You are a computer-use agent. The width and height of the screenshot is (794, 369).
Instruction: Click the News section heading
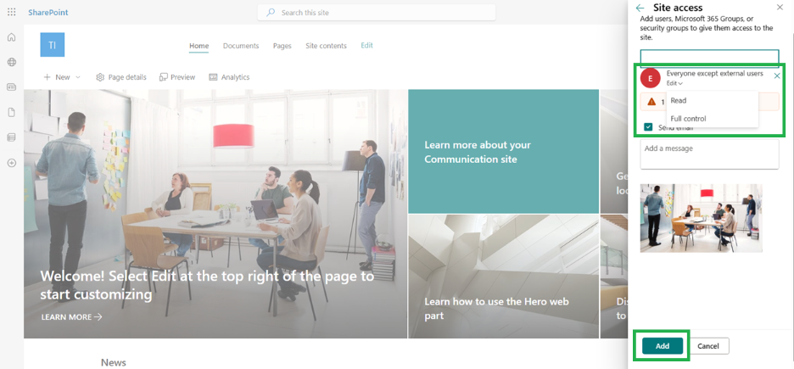tap(114, 362)
